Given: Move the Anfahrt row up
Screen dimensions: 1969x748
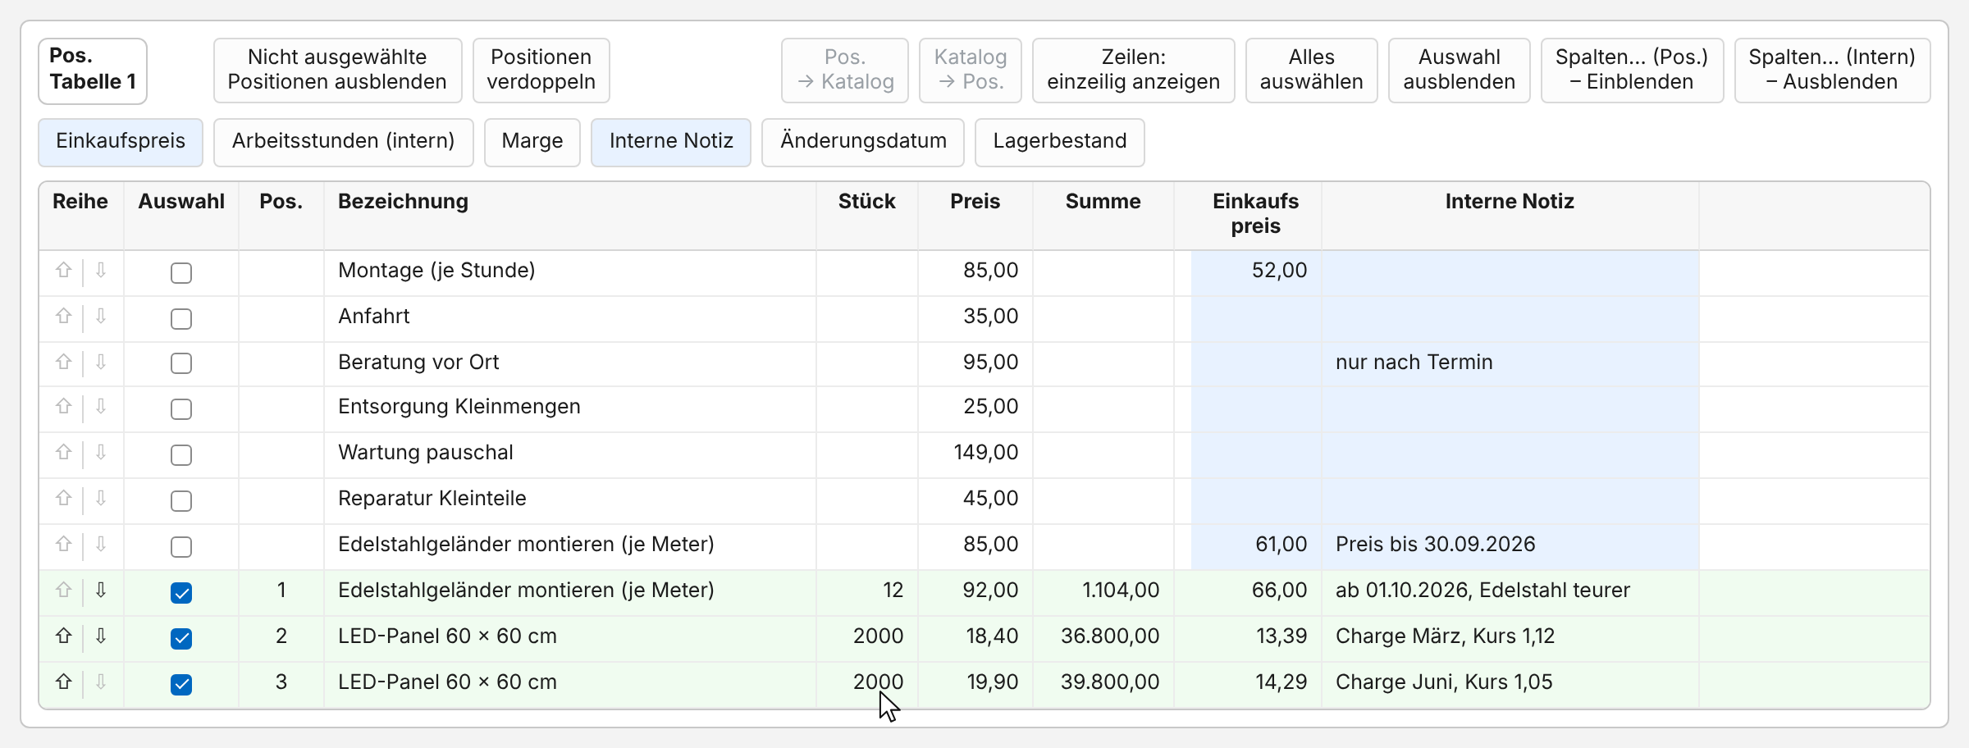Looking at the screenshot, I should [63, 317].
